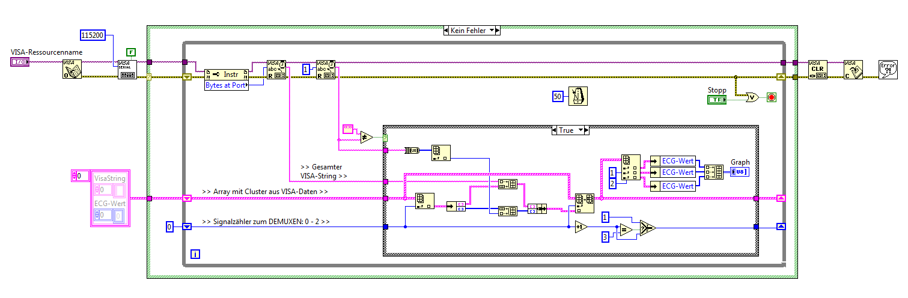Click the array constant index display 0
The width and height of the screenshot is (908, 298).
(81, 175)
